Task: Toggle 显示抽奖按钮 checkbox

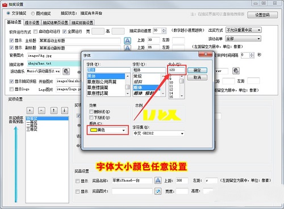Action: (x=11, y=81)
